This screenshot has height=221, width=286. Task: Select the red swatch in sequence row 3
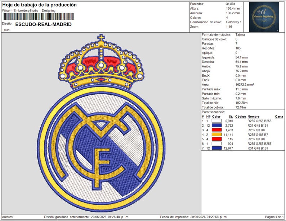coord(216,130)
